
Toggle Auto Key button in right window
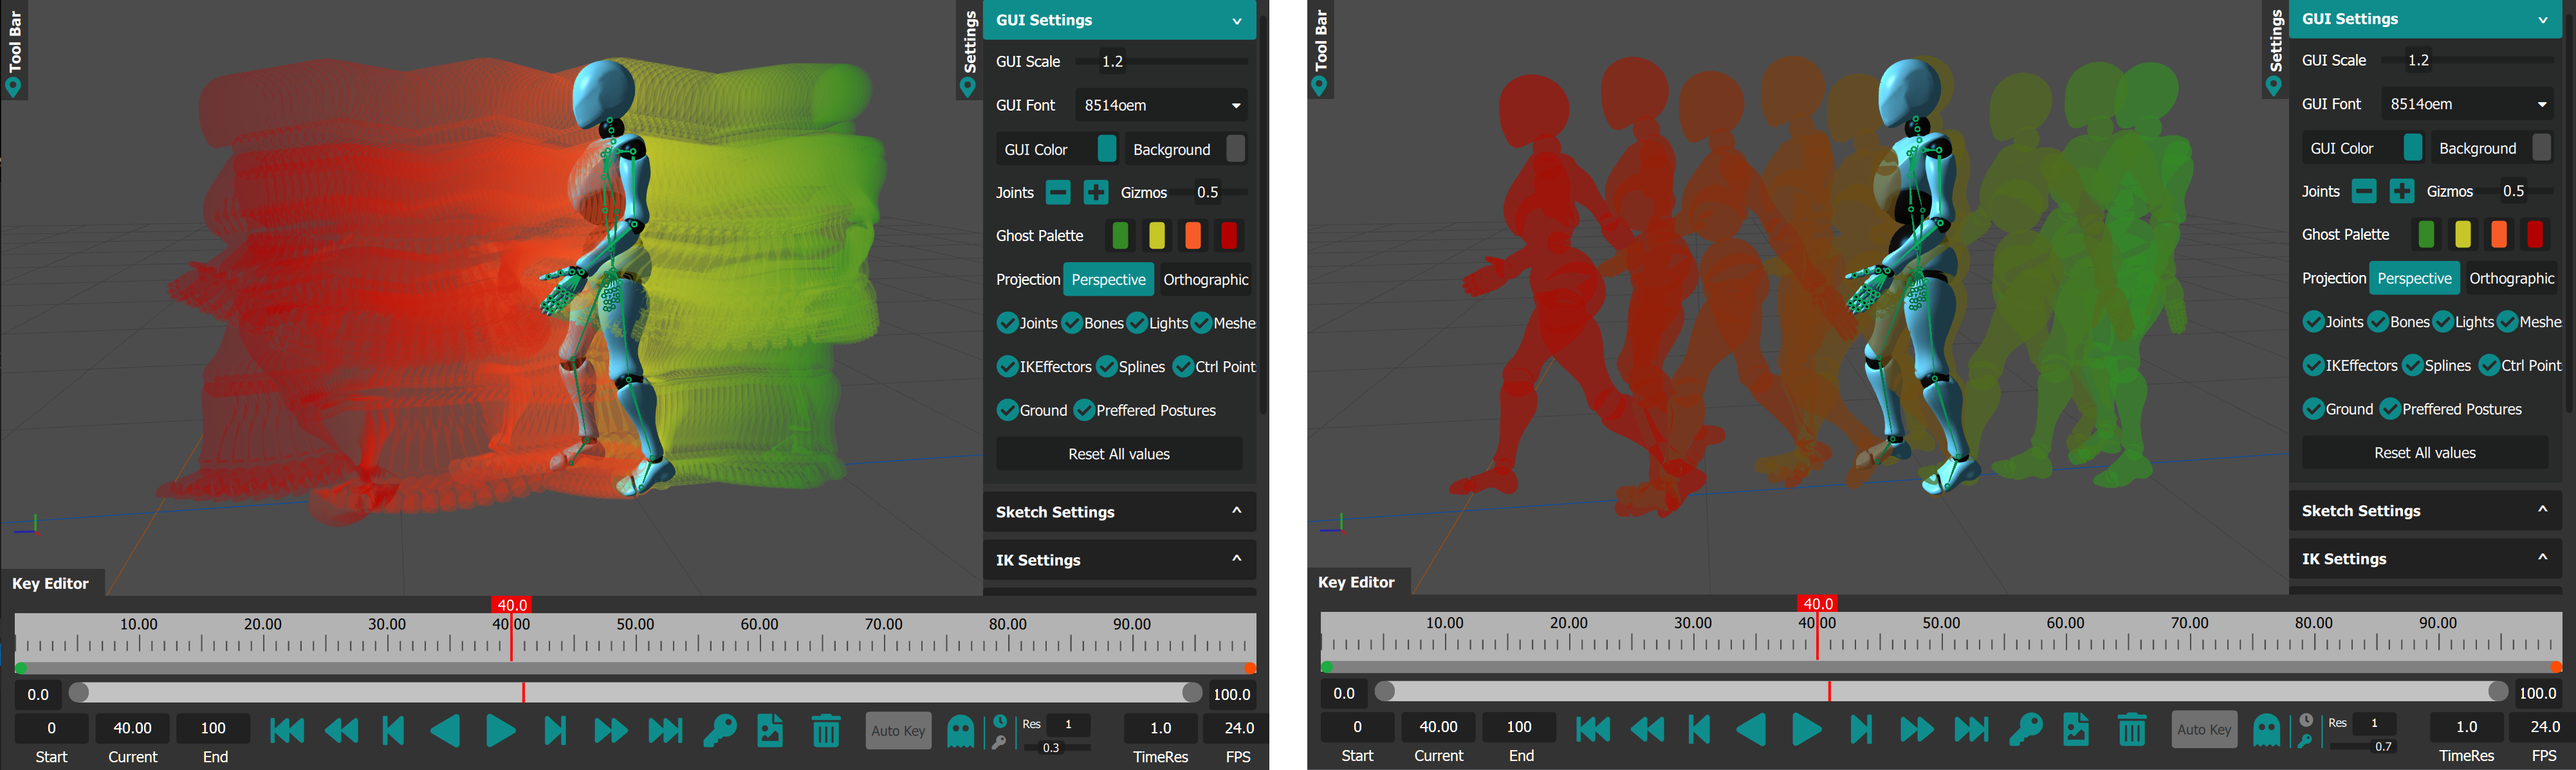(x=2204, y=730)
